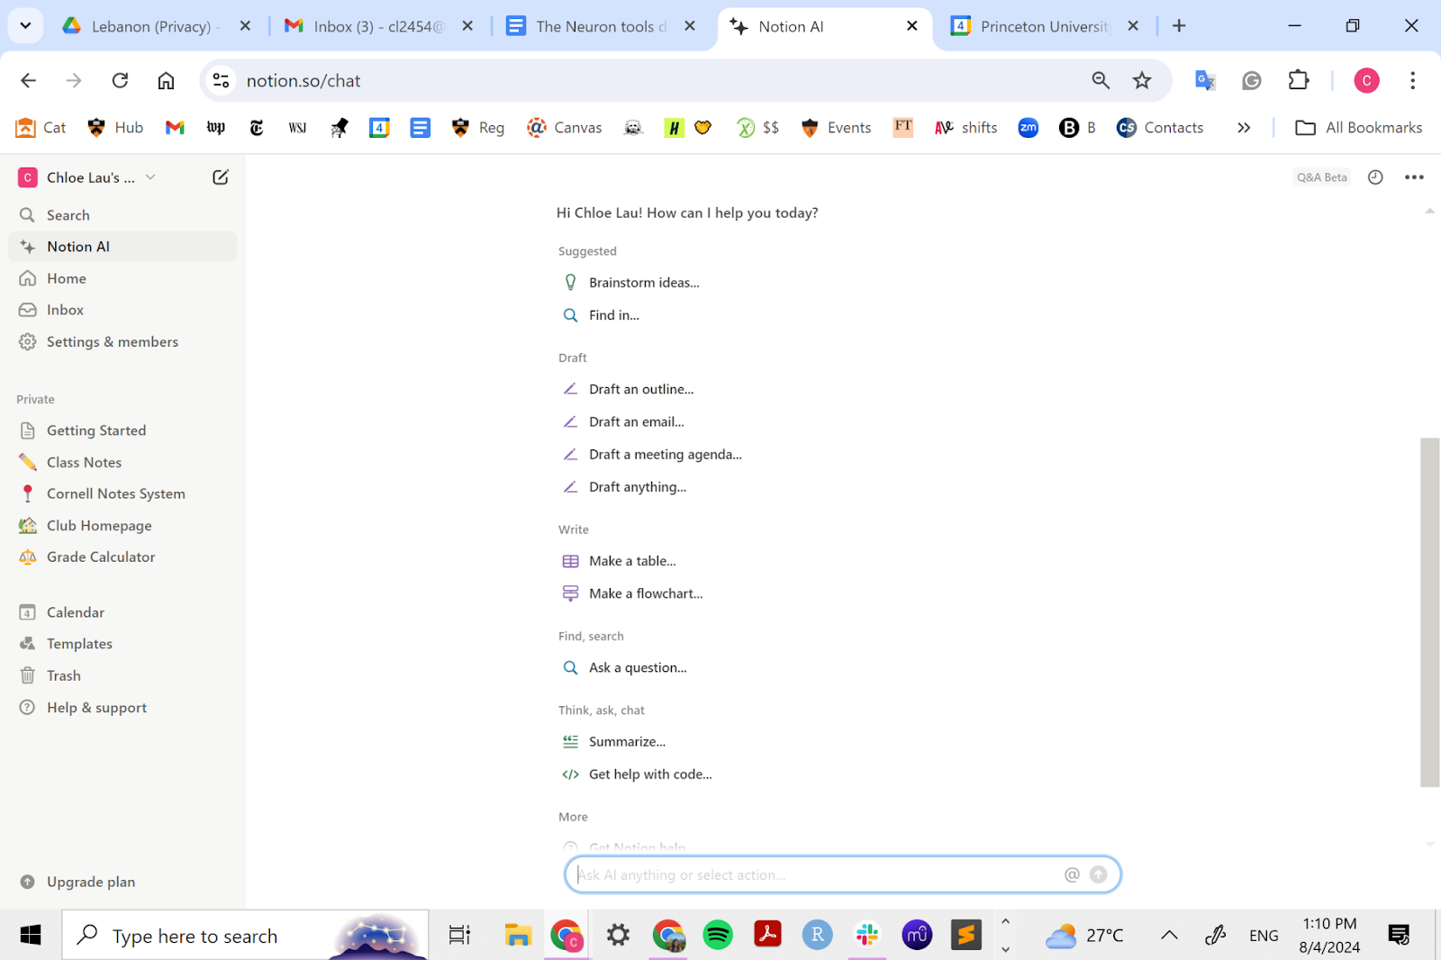Click the send arrow in AI input
Viewport: 1441px width, 960px height.
pos(1098,874)
